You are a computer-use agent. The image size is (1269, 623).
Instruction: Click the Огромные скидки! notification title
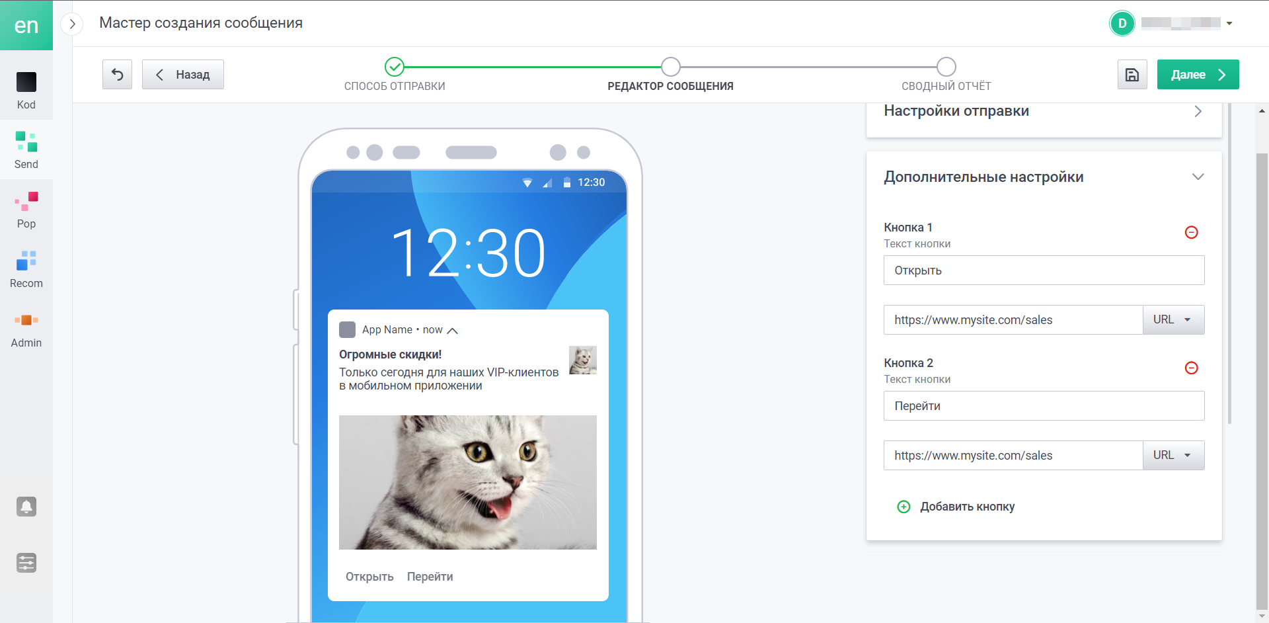point(390,354)
